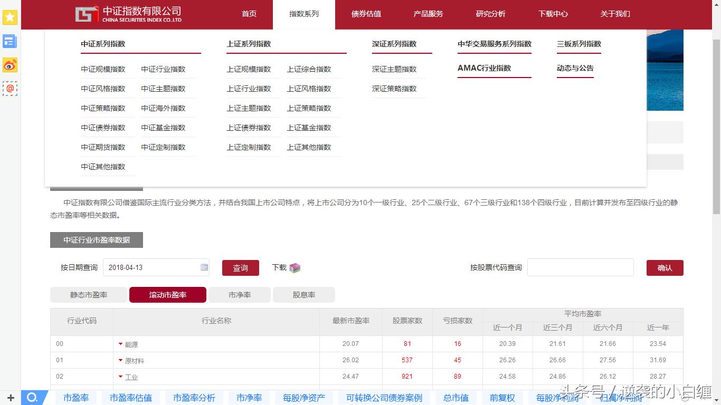721x405 pixels.
Task: Click the stock code query input field
Action: (x=580, y=267)
